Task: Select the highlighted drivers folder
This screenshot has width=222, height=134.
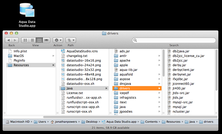Action: (137, 88)
